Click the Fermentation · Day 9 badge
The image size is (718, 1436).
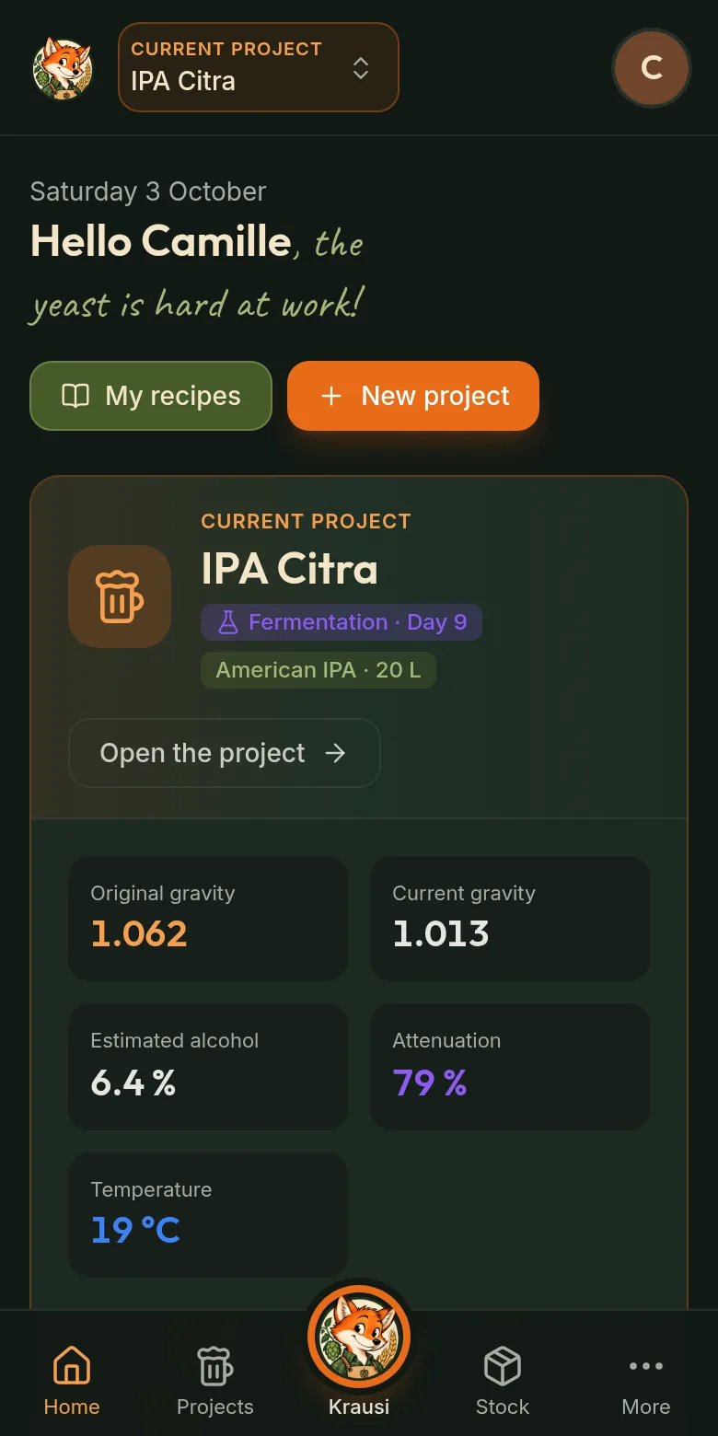coord(342,622)
